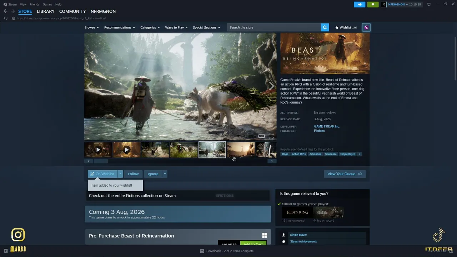
Task: Play the first trailer thumbnail
Action: [x=98, y=150]
